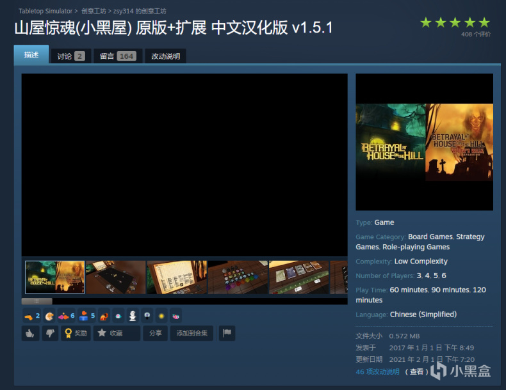The width and height of the screenshot is (506, 390).
Task: Add item to favorites via 收藏
Action: click(x=117, y=333)
